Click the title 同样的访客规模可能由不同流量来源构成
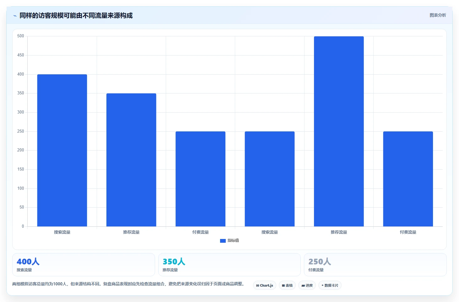Image resolution: width=459 pixels, height=302 pixels. [x=76, y=15]
